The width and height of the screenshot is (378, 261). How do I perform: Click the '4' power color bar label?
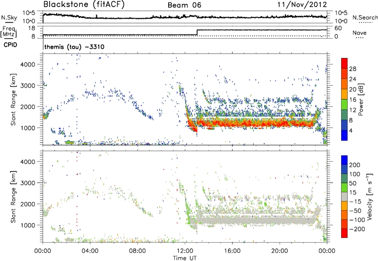(x=351, y=130)
